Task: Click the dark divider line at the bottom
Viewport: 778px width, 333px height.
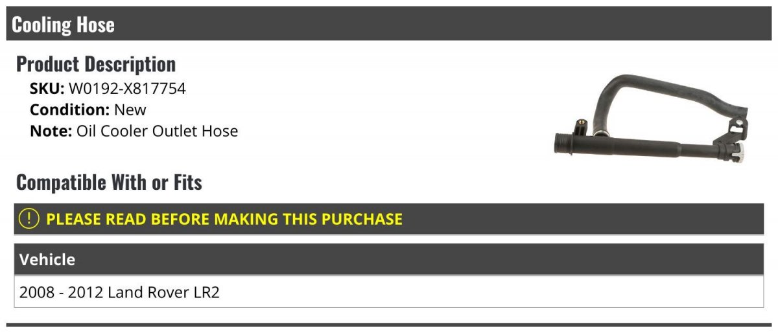Action: (x=389, y=325)
